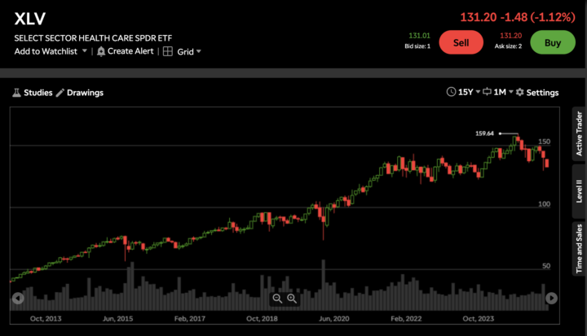Click the SELECT SECTOR HEALTH CARE SPDR ETF name
Viewport: 587px width, 336px height.
tap(93, 38)
